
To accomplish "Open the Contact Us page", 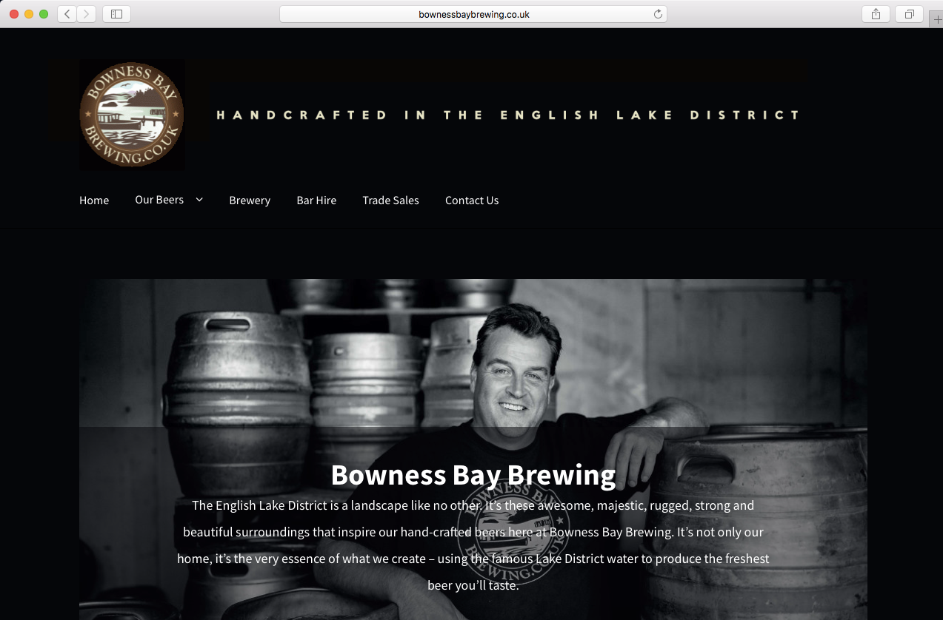I will point(472,201).
